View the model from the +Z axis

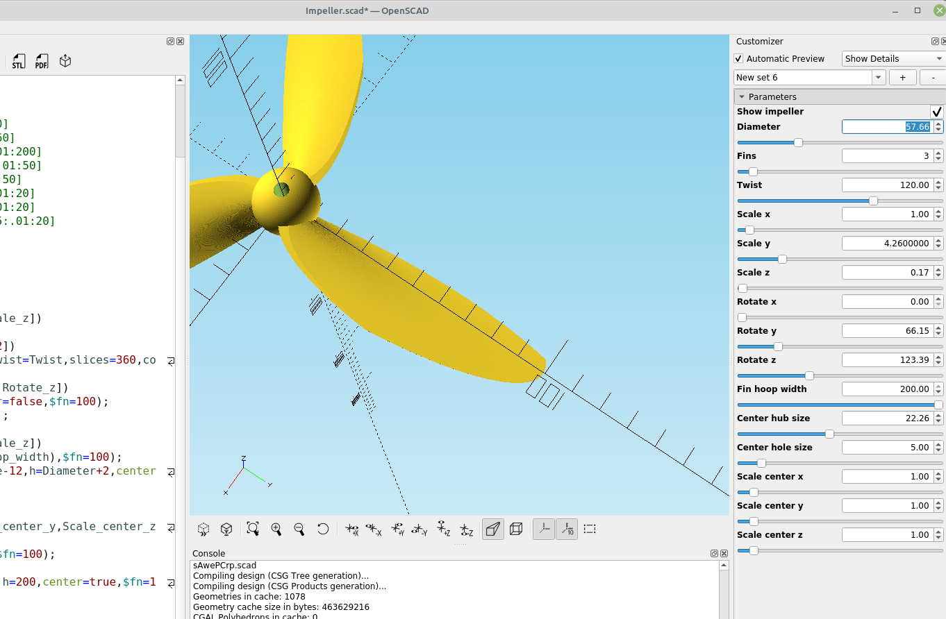442,529
